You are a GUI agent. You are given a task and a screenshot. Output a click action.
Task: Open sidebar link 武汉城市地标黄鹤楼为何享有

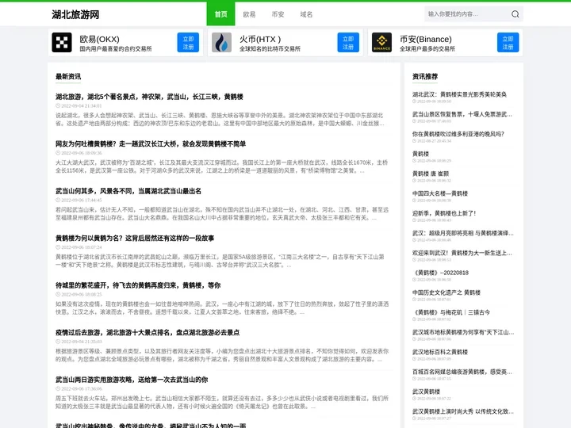tap(463, 332)
